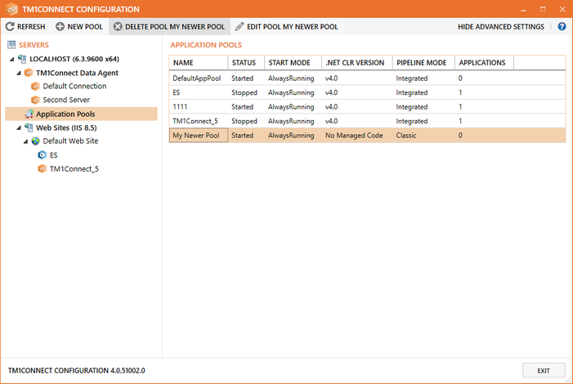This screenshot has width=573, height=384.
Task: Click the Refresh circular arrow icon
Action: coord(10,26)
